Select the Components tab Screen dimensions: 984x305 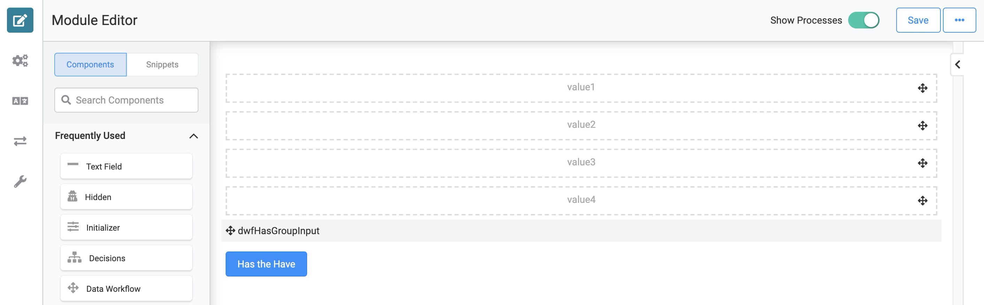(90, 65)
